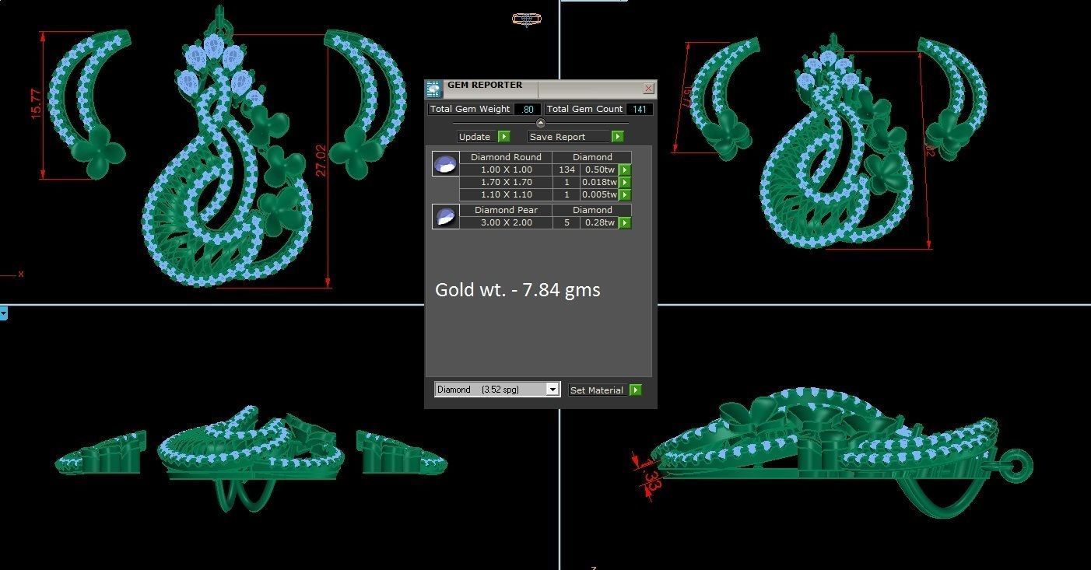
Task: Click the Gem Reporter title icon
Action: 433,89
